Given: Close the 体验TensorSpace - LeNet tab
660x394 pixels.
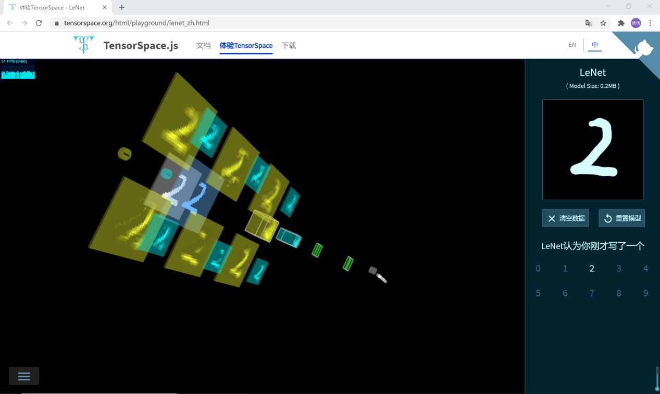Looking at the screenshot, I should [x=105, y=7].
